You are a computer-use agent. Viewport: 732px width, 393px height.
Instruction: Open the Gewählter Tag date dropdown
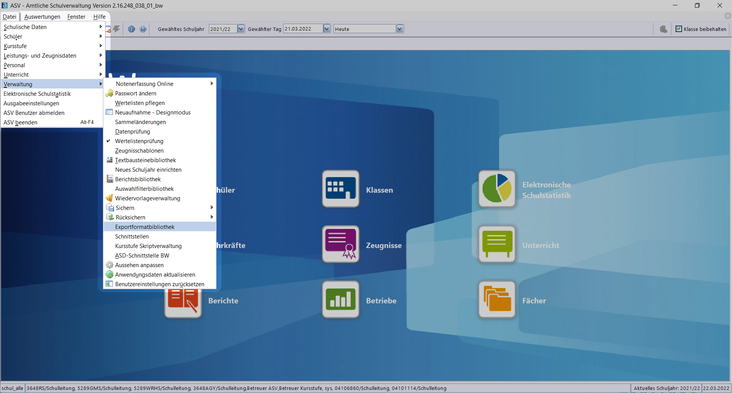tap(327, 29)
